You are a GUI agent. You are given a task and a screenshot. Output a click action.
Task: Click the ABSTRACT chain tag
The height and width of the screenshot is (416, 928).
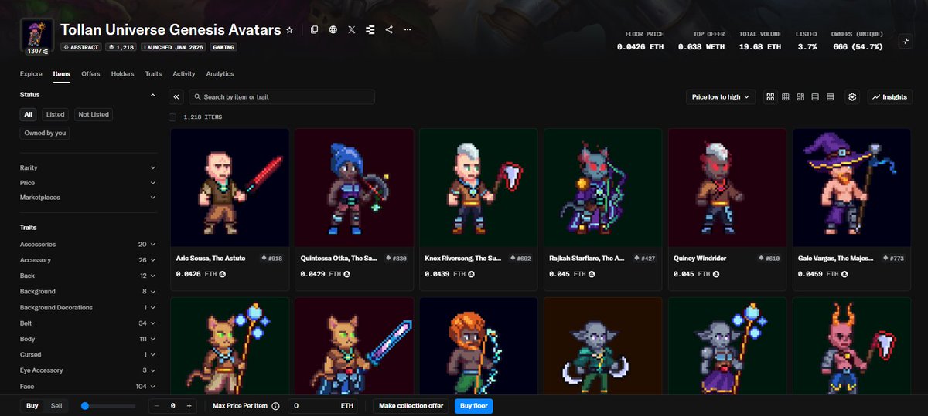pos(80,47)
